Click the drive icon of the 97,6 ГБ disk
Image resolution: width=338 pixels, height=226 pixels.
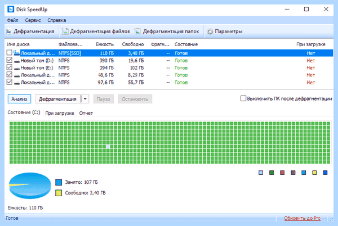[16, 83]
